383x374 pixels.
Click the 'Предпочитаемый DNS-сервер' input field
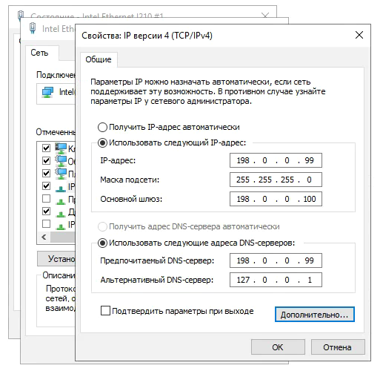click(276, 260)
